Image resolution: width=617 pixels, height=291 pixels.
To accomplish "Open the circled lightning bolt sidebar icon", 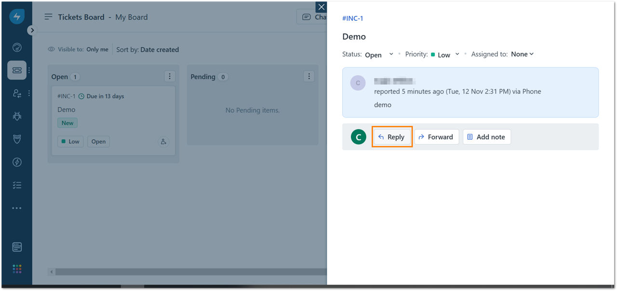I will tap(17, 162).
